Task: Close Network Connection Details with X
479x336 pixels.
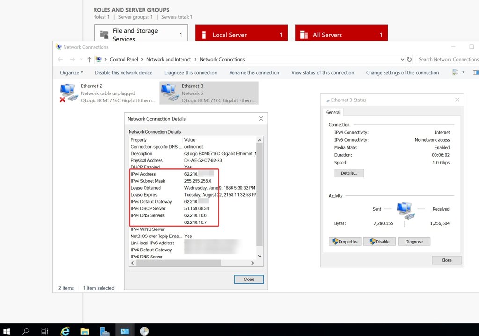Action: 261,118
